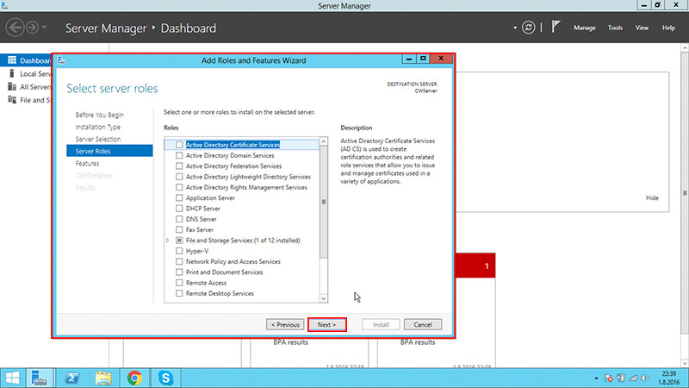Open the Windows Start button
689x388 pixels.
coord(12,377)
